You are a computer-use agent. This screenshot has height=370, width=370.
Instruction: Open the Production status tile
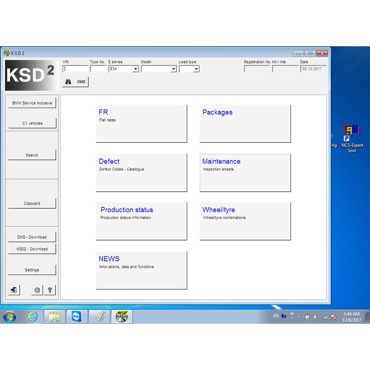[x=142, y=221]
